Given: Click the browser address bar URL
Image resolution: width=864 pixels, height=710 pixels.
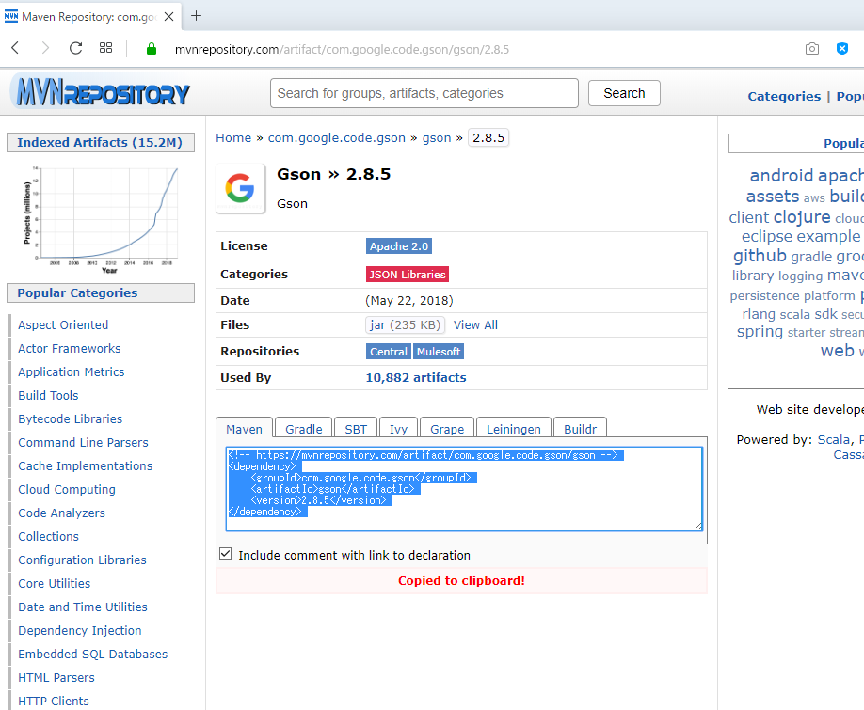Looking at the screenshot, I should pos(342,50).
